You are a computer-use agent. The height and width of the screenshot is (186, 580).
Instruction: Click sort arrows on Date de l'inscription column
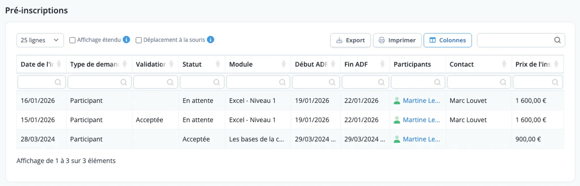(59, 64)
